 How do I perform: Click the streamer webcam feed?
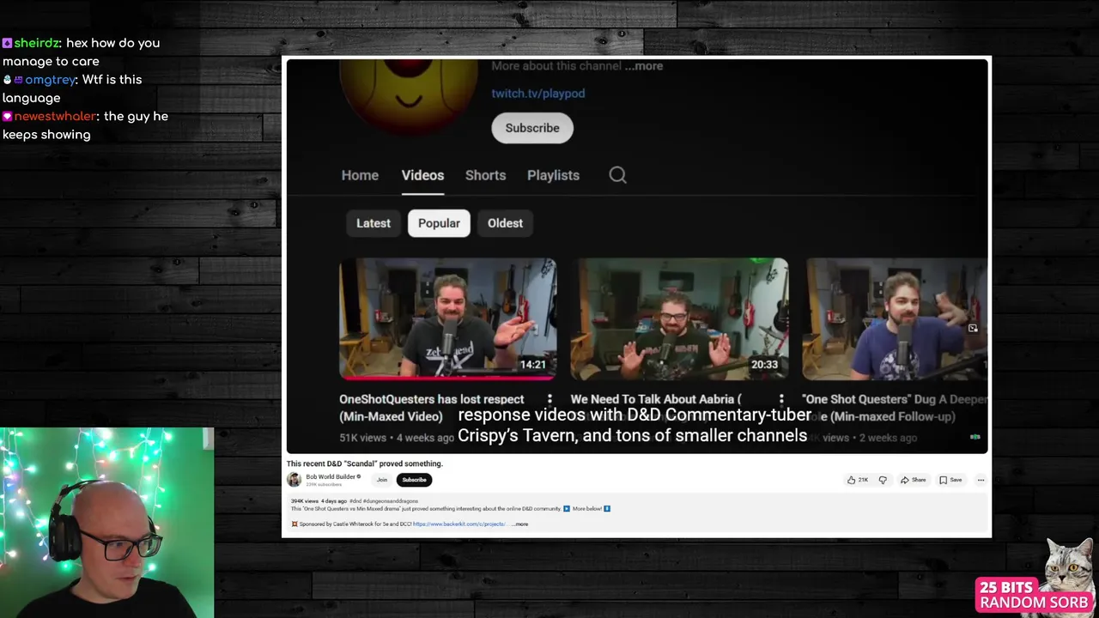coord(106,523)
